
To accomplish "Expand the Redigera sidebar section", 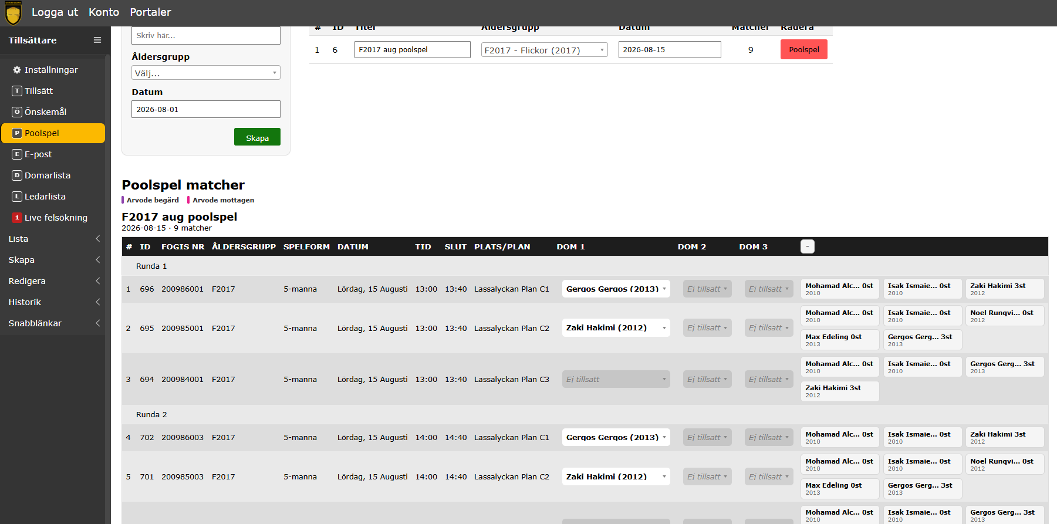I will (53, 281).
